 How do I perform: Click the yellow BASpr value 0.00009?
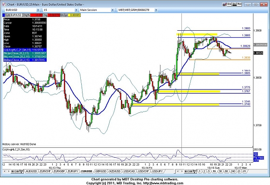click(74, 15)
